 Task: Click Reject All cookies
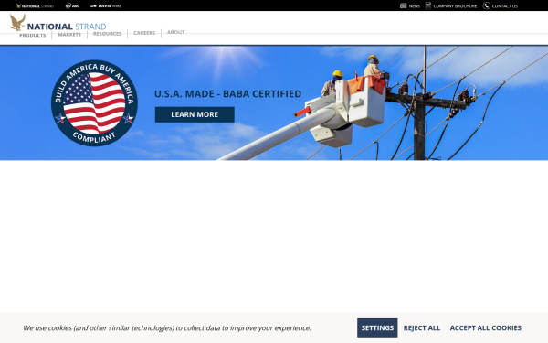click(421, 328)
